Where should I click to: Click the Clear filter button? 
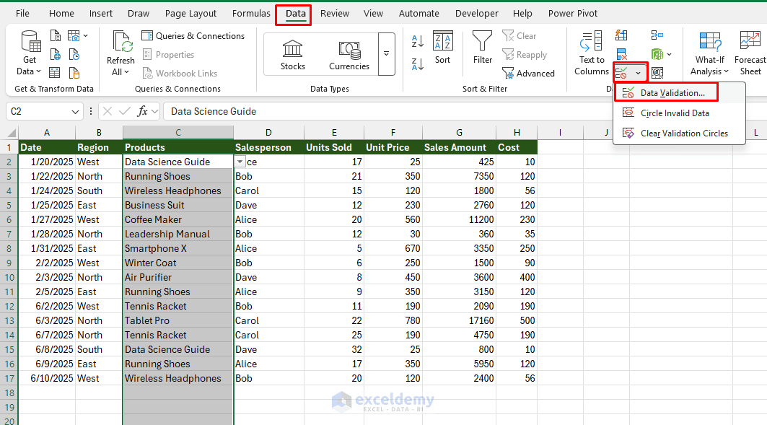(x=520, y=35)
